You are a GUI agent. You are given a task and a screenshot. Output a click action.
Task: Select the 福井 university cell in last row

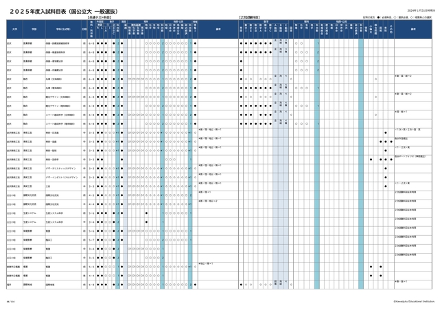[x=10, y=284]
